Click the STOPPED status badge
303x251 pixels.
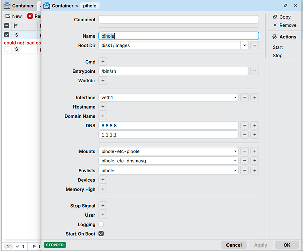(x=55, y=245)
